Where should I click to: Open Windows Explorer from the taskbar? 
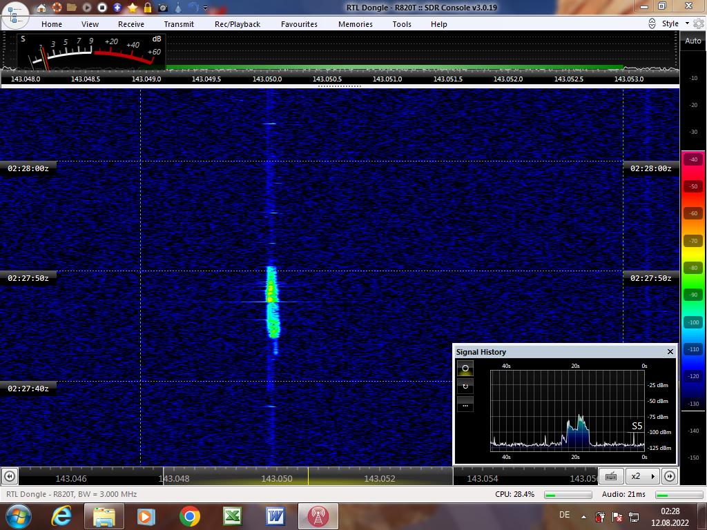tap(104, 516)
